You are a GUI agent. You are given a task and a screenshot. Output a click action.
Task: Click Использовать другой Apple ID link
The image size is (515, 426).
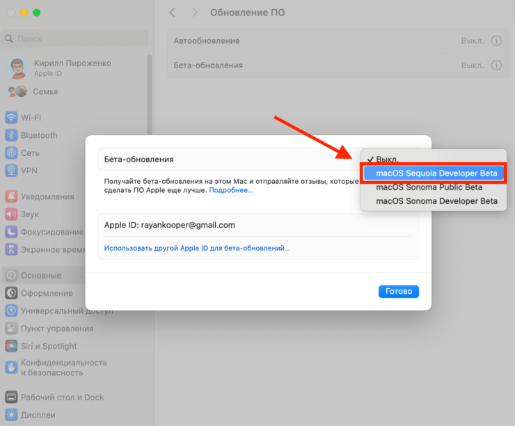[197, 248]
